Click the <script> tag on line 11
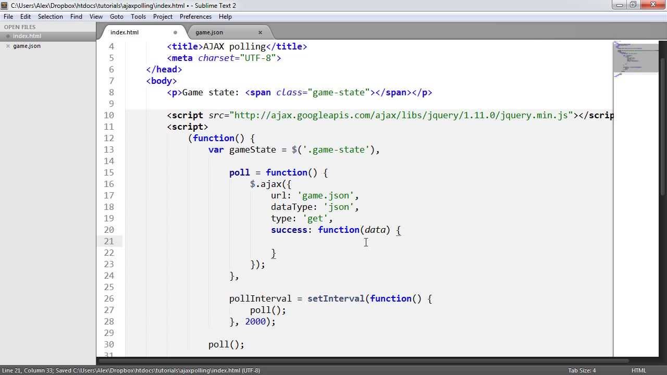The width and height of the screenshot is (667, 375). [188, 127]
